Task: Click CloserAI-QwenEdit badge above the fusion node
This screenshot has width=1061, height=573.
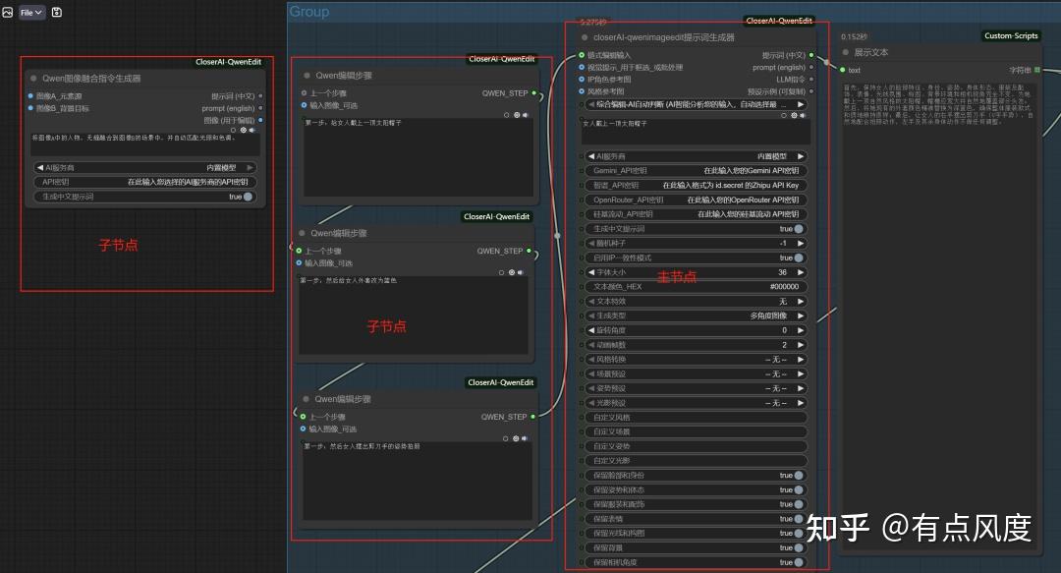Action: [229, 62]
